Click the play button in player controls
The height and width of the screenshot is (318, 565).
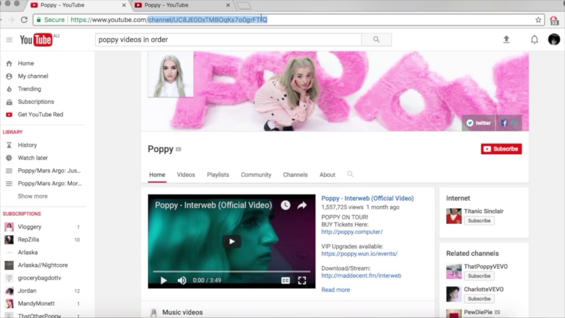(163, 280)
